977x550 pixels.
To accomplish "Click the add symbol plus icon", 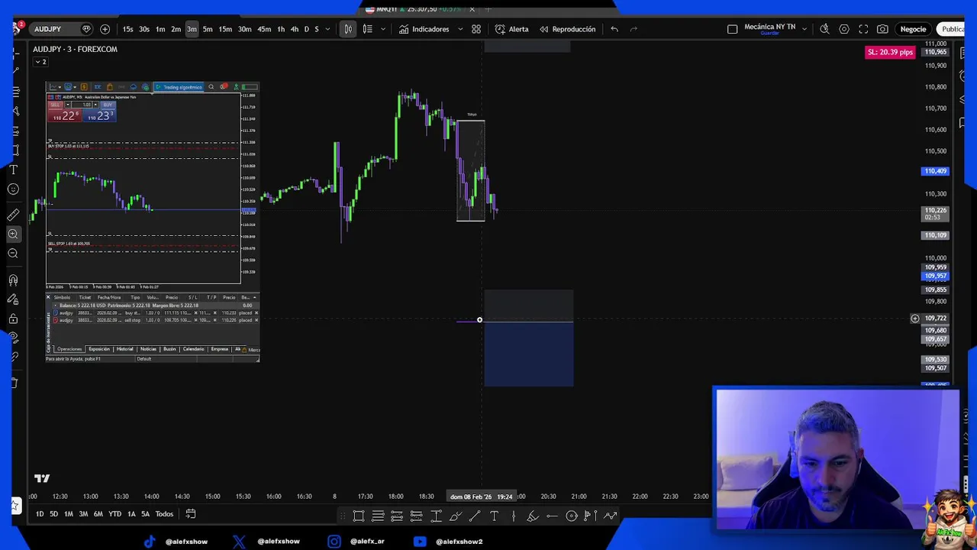I will point(105,29).
